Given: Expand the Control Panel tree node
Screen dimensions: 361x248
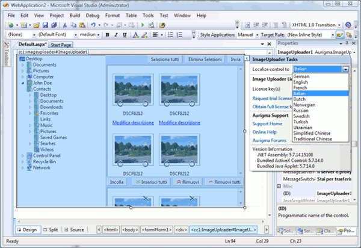Looking at the screenshot, I should point(23,156).
